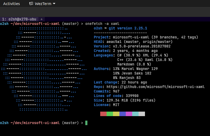Image resolution: width=210 pixels, height=136 pixels.
Task: Click '129.34 MiB (3196 files)' text
Action: pos(131,100)
